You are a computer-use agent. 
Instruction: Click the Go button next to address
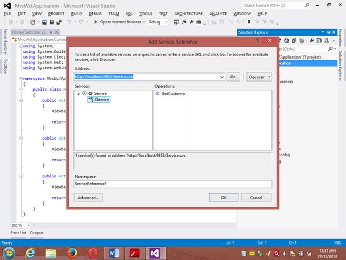click(x=233, y=77)
